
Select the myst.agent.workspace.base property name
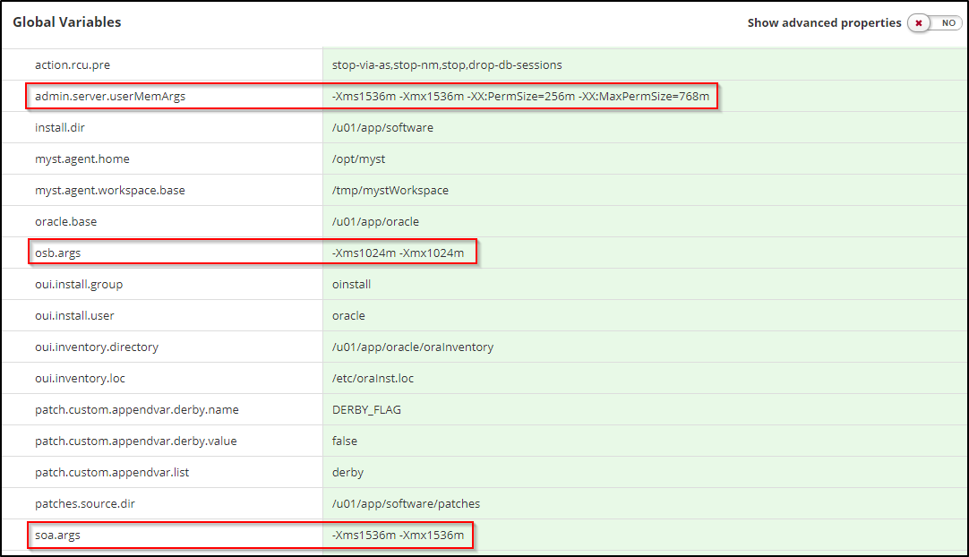[x=110, y=190]
